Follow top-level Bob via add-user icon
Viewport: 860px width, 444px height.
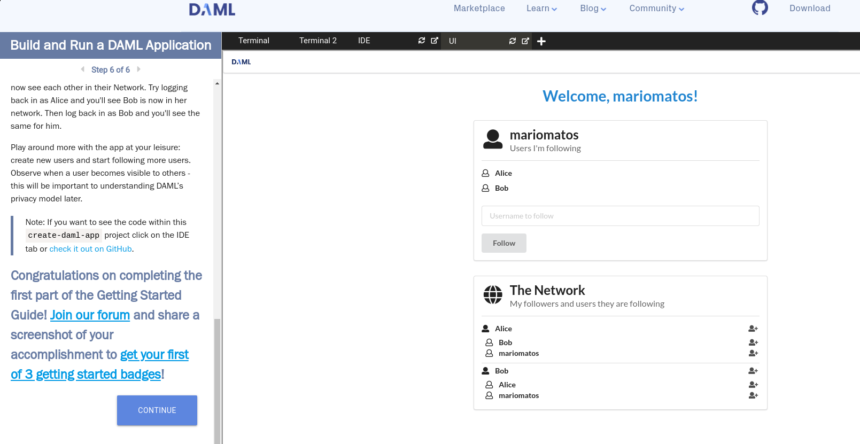(753, 371)
